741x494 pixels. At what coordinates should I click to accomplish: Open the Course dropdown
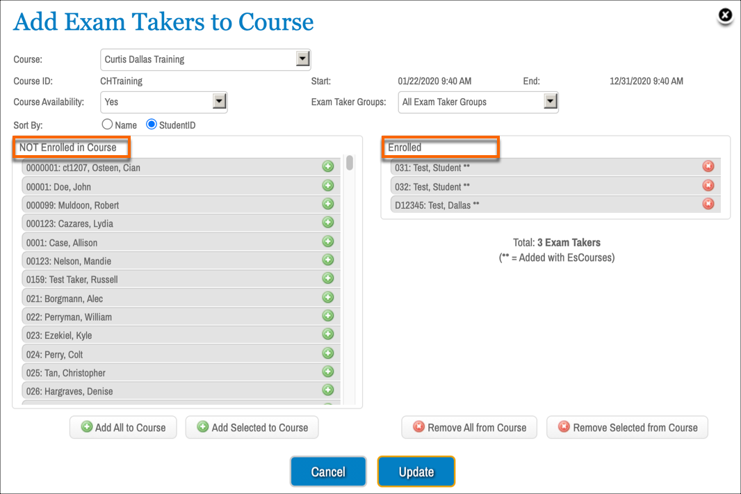(302, 59)
